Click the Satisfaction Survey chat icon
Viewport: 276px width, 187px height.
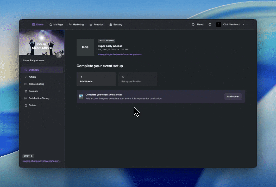(26, 98)
